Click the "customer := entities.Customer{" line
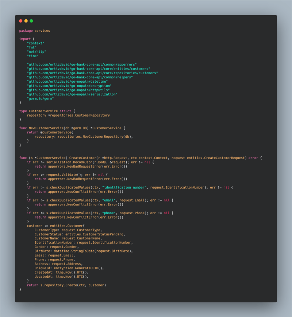Viewport: 292px width, 317px height. tap(56, 226)
